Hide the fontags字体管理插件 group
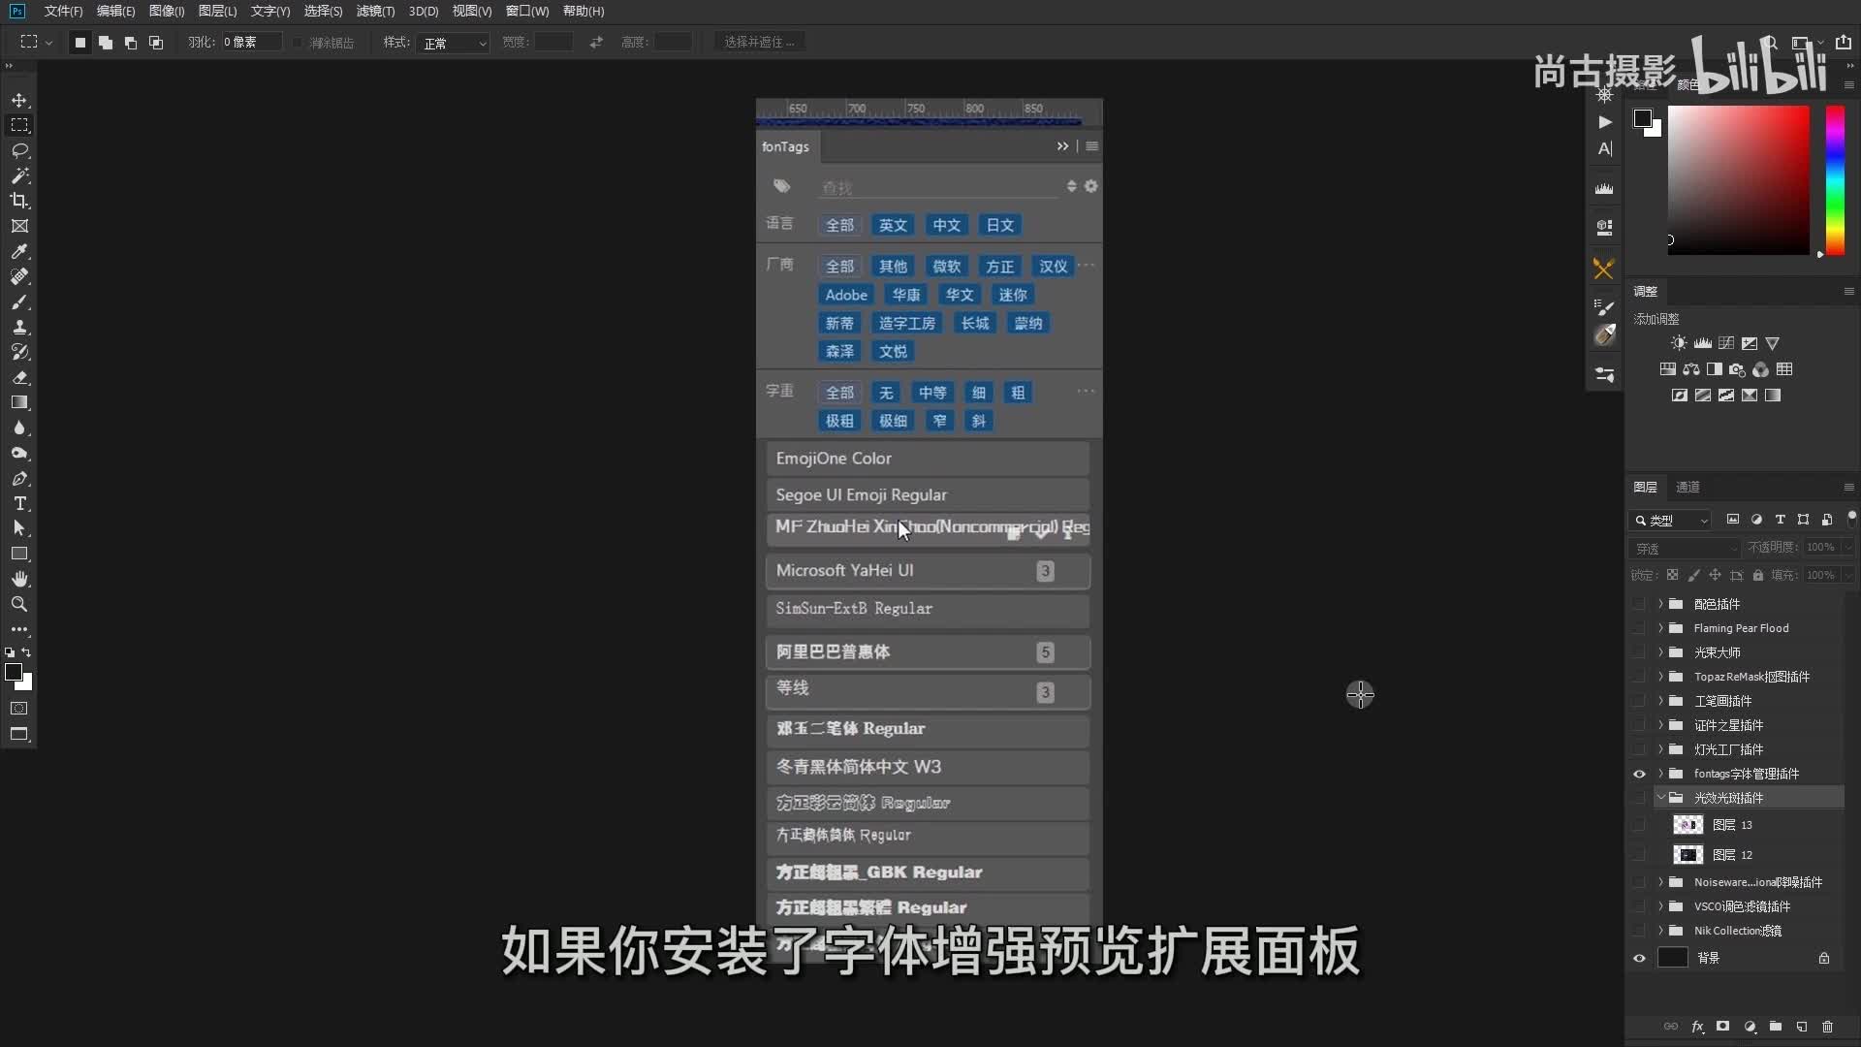The image size is (1861, 1047). (1639, 774)
